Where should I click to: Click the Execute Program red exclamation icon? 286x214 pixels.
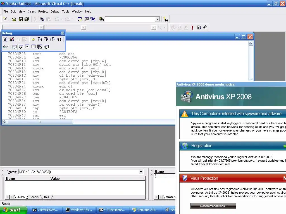tap(192, 28)
